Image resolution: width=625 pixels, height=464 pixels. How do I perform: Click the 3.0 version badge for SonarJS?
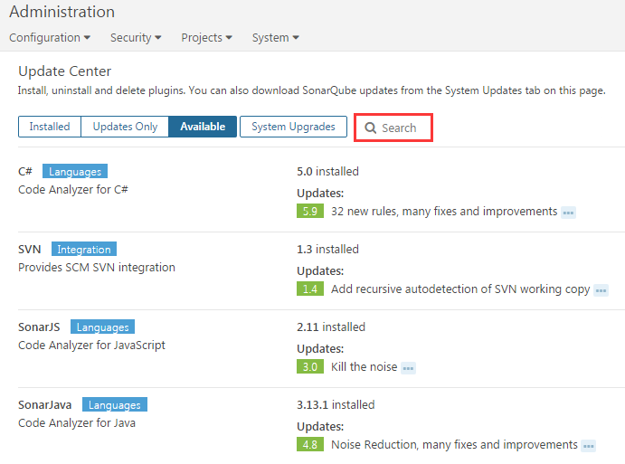click(x=310, y=366)
